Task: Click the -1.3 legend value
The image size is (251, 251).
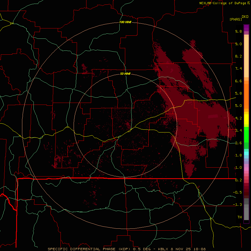Action: point(237,205)
